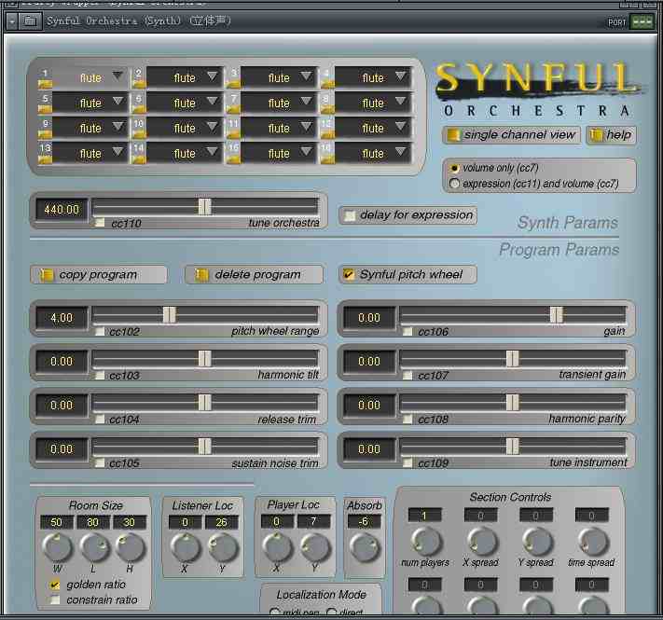663x620 pixels.
Task: Toggle the cc109 checkbox for tune instrument
Action: click(407, 462)
